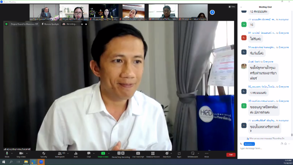Toggle microphone with the Mute button

point(7,153)
